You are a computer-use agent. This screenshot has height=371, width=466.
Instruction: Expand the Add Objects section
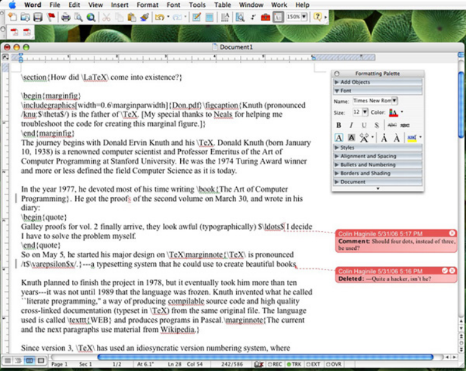[378, 82]
